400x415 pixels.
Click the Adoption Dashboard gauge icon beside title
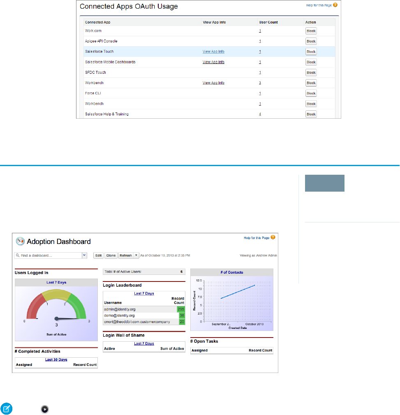(20, 241)
